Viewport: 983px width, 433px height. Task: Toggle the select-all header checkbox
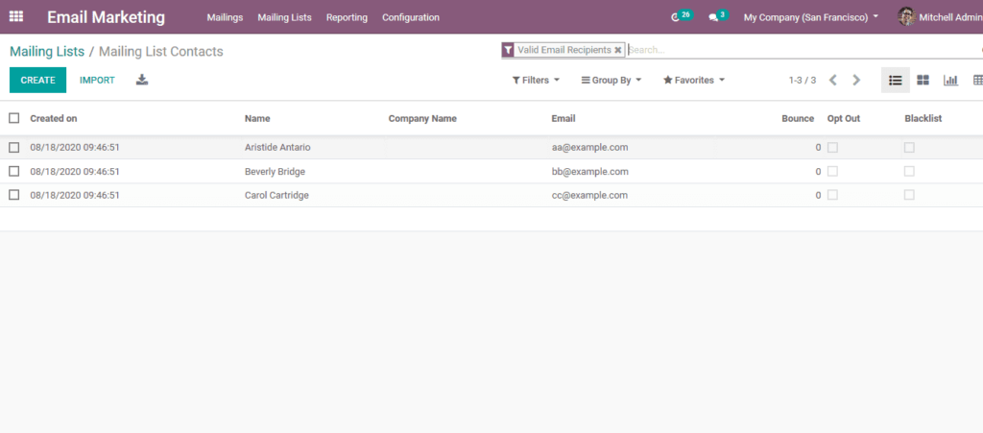coord(13,118)
